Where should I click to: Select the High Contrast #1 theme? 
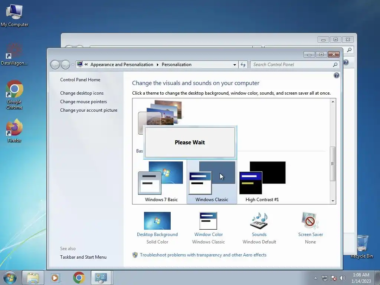tap(262, 182)
